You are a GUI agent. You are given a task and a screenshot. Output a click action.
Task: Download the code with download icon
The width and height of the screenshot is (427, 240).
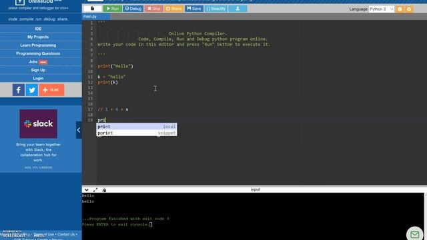238,9
